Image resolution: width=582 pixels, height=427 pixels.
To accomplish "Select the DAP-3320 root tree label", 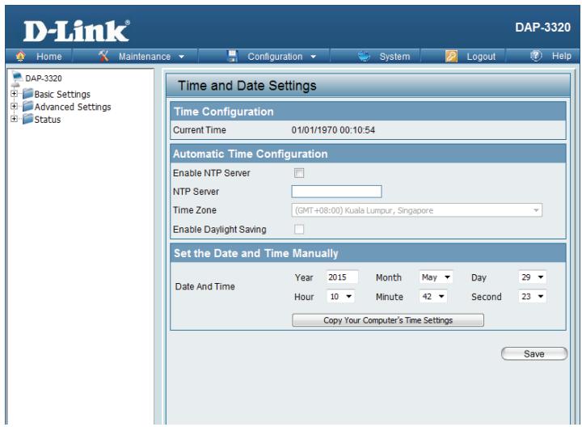I will pyautogui.click(x=44, y=78).
